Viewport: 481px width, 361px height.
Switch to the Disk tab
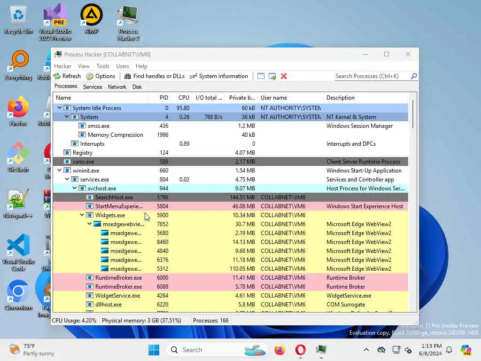click(x=137, y=87)
